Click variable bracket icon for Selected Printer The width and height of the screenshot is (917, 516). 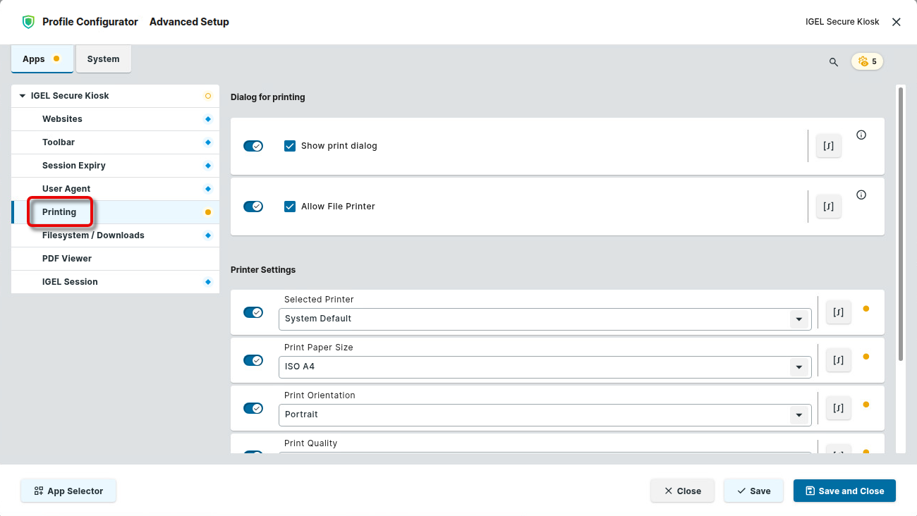838,312
